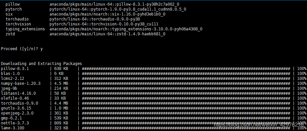The width and height of the screenshot is (307, 131).
Task: Click the '58 KB' size for libtasn1
Action: point(60,93)
